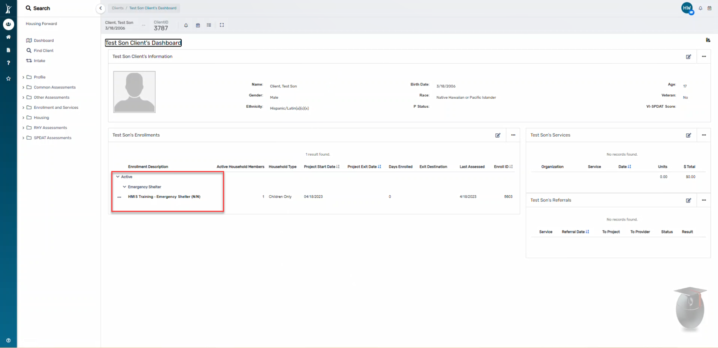718x348 pixels.
Task: Click the Clients breadcrumb link
Action: tap(117, 8)
